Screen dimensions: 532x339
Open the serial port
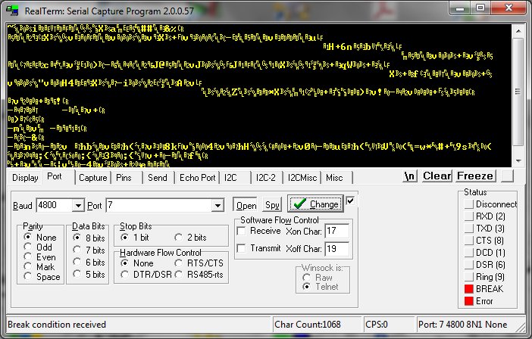coord(246,205)
